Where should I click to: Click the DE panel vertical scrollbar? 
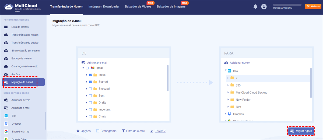pos(168,78)
